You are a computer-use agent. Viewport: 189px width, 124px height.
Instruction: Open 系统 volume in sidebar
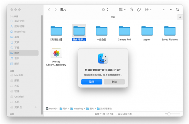tap(24, 102)
